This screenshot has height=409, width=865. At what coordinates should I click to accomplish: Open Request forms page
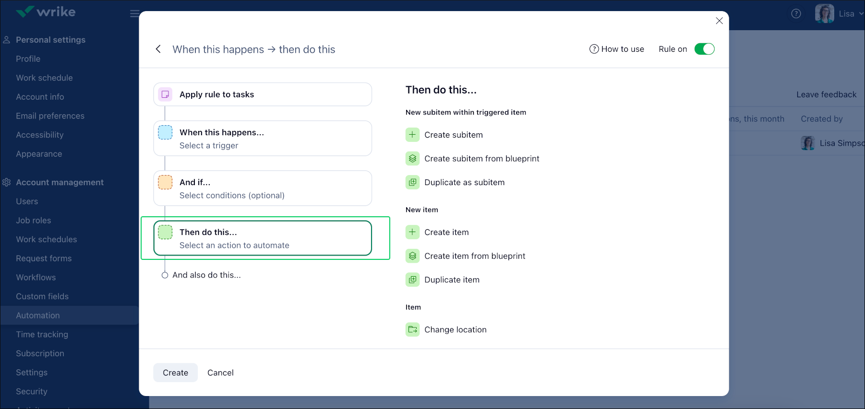pyautogui.click(x=44, y=258)
